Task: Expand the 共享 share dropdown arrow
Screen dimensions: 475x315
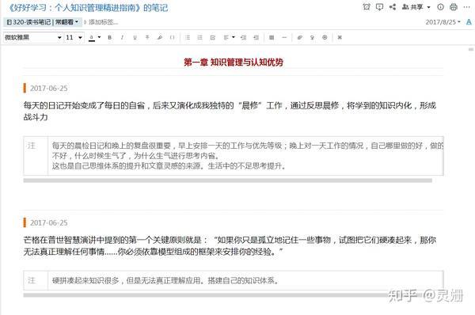Action: coord(428,7)
